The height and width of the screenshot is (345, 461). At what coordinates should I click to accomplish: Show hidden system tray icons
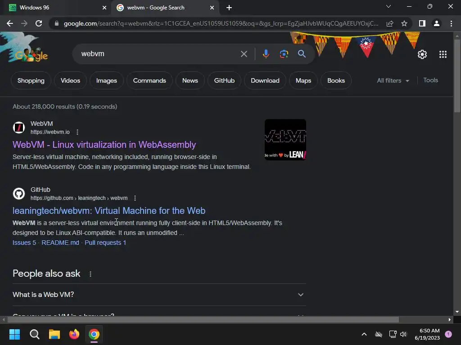(364, 334)
